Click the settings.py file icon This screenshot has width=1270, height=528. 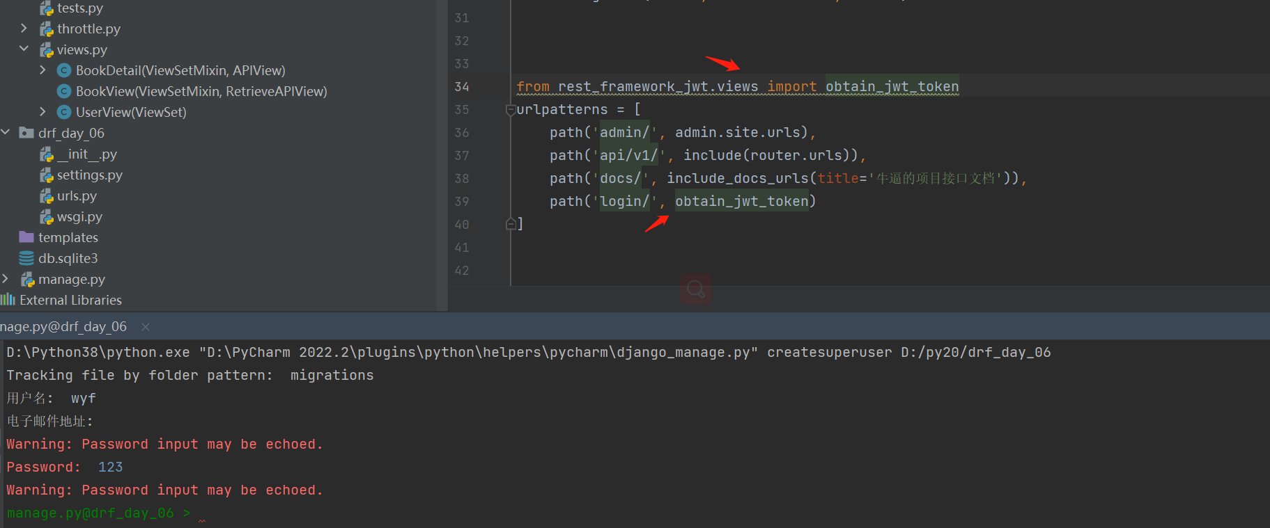click(x=47, y=175)
